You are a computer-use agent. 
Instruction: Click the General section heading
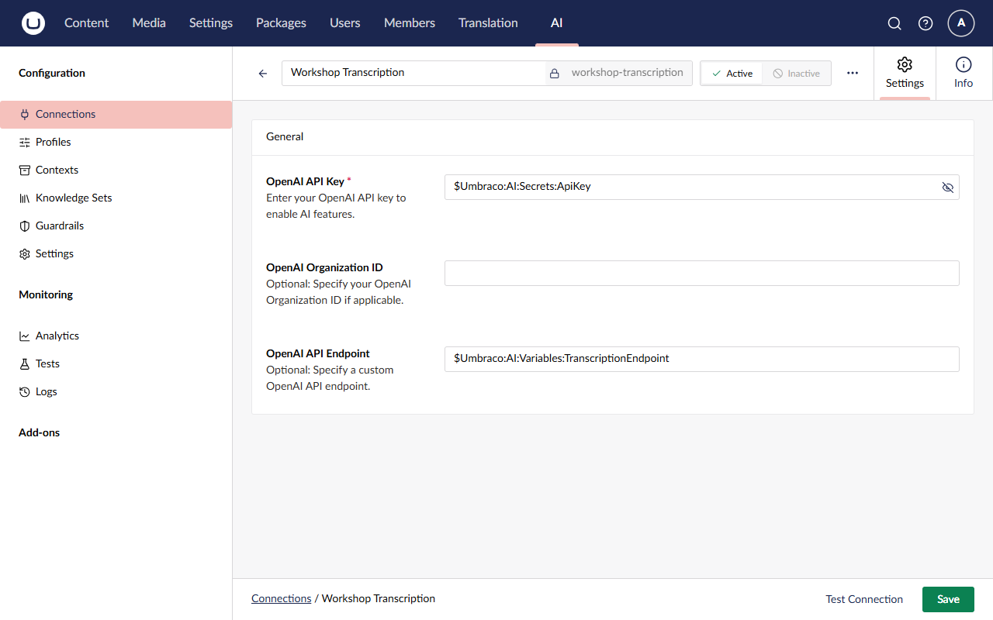point(285,136)
